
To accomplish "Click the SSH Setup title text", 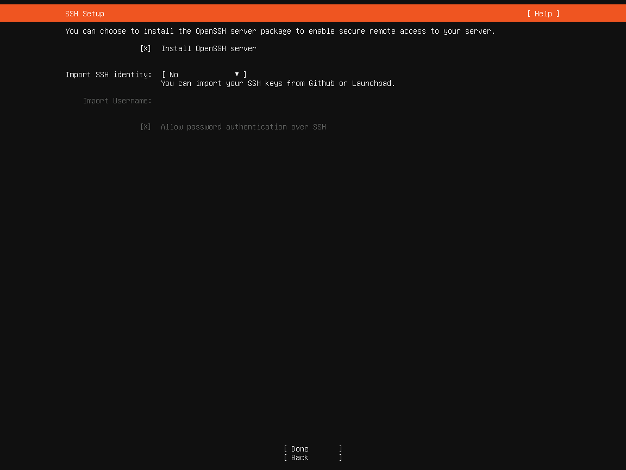I will pyautogui.click(x=85, y=14).
